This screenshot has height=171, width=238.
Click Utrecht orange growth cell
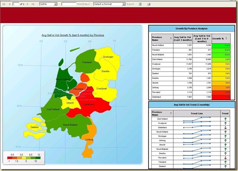tap(221, 83)
